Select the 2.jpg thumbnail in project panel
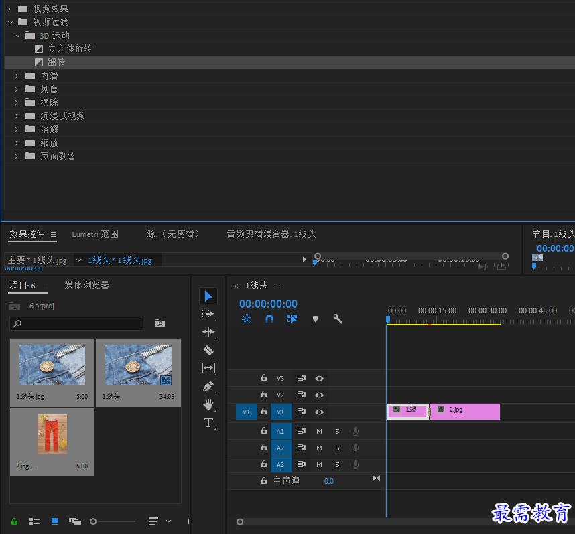 point(52,434)
